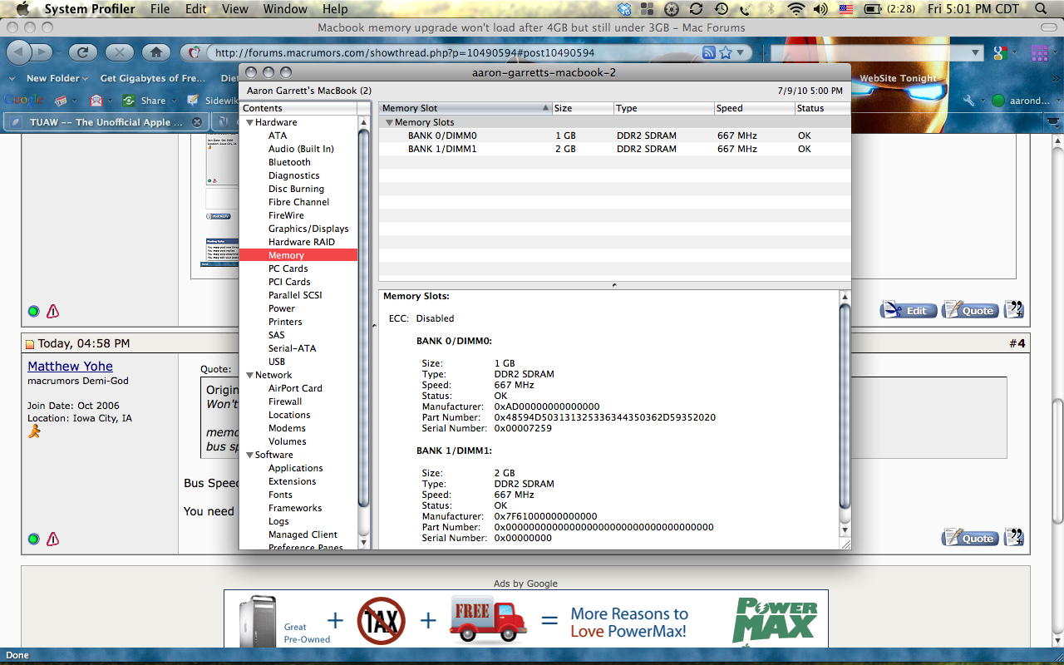Open Time Machine menu bar icon
1064x665 pixels.
pyautogui.click(x=721, y=9)
